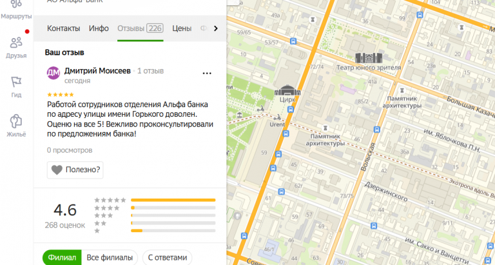The image size is (495, 265).
Task: Open Дмитрий Моисеев's profile
Action: click(x=97, y=71)
